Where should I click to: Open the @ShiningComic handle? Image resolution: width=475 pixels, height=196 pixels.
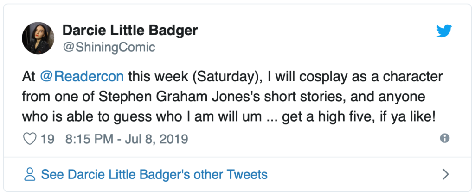pos(109,47)
